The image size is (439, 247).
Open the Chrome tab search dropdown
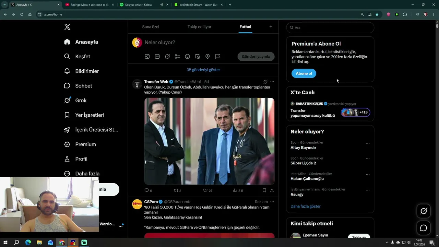4,5
